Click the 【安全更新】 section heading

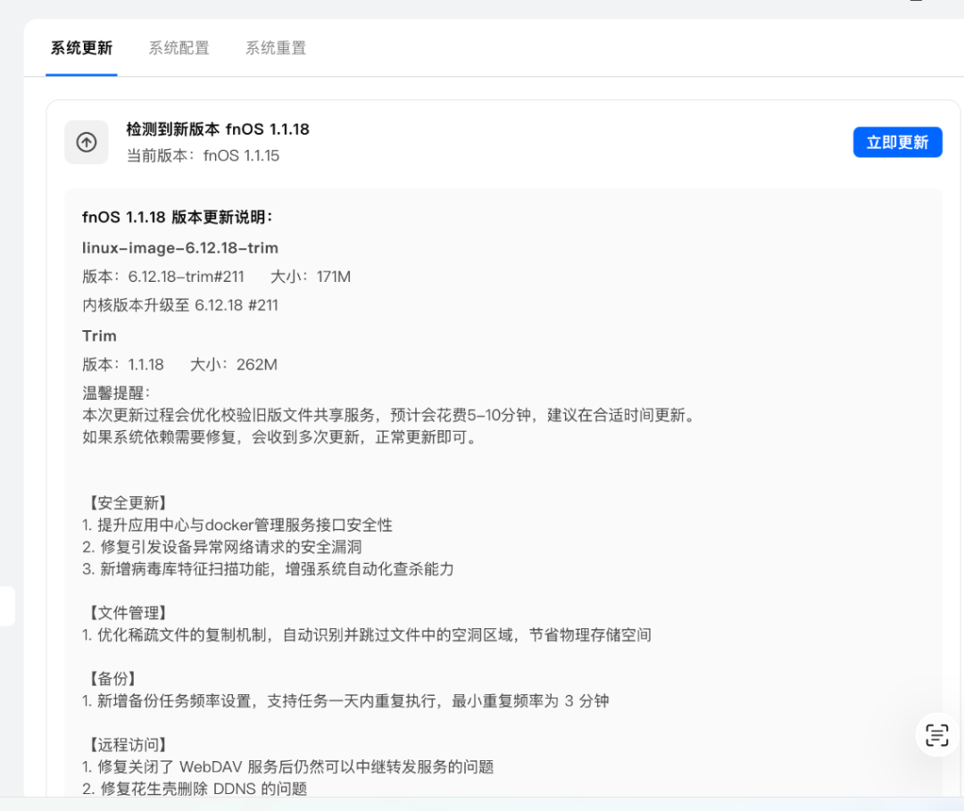128,503
